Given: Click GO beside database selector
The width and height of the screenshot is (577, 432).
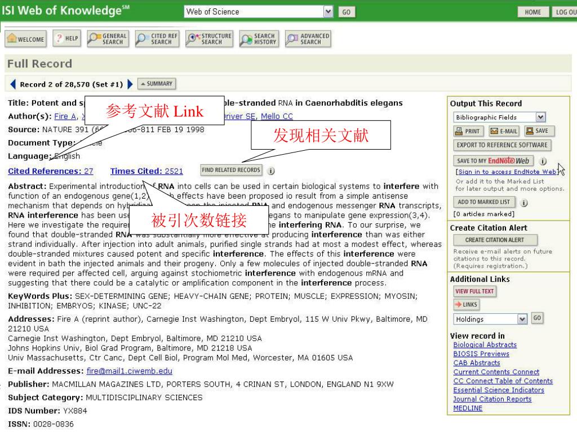Looking at the screenshot, I should pos(347,12).
